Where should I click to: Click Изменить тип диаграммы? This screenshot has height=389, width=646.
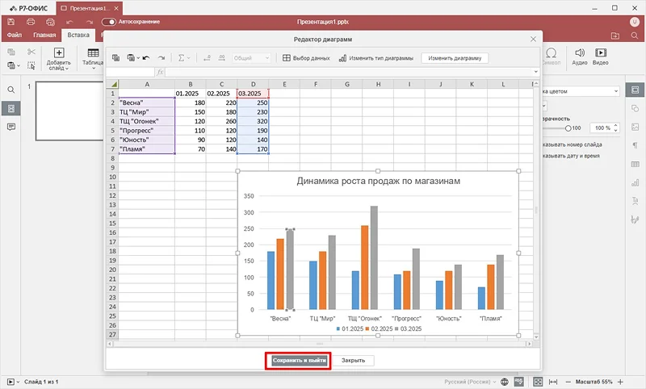[x=375, y=58]
